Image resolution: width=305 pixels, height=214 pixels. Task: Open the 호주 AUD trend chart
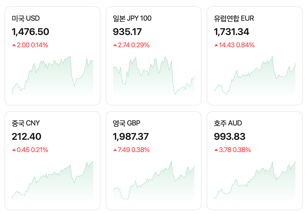click(255, 181)
